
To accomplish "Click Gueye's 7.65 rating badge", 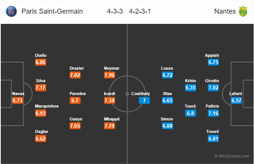I will [x=75, y=126].
